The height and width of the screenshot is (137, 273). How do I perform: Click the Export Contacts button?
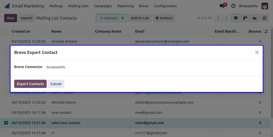point(30,84)
